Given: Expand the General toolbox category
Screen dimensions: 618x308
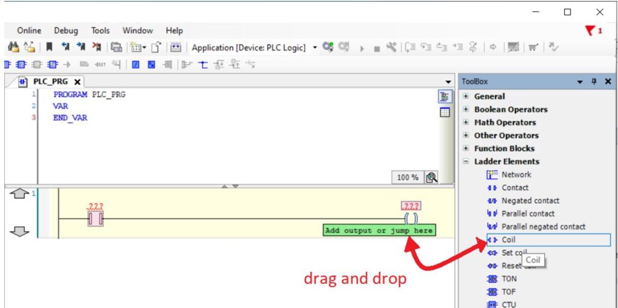Looking at the screenshot, I should [x=466, y=96].
